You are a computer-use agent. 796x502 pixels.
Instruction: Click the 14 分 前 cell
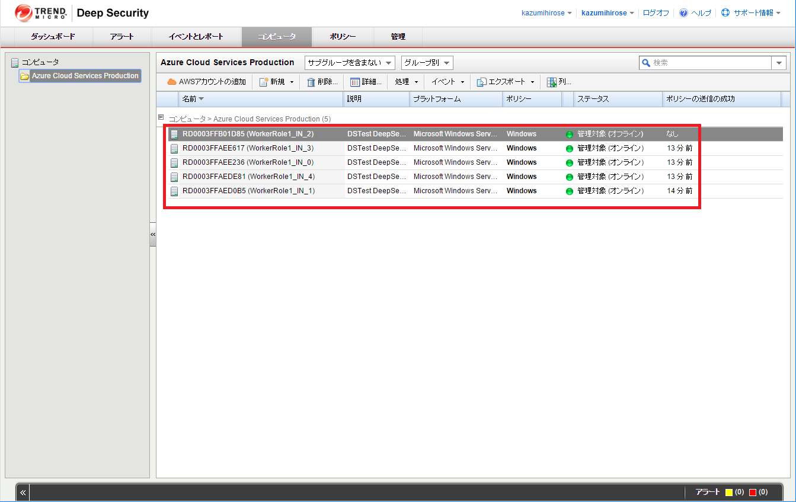click(x=679, y=191)
